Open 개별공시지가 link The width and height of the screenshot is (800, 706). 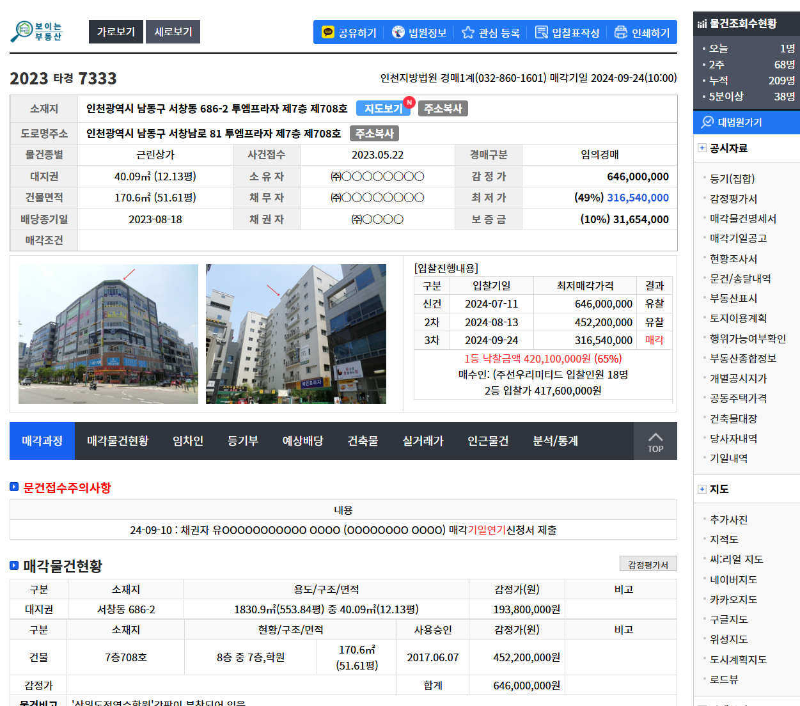click(739, 379)
